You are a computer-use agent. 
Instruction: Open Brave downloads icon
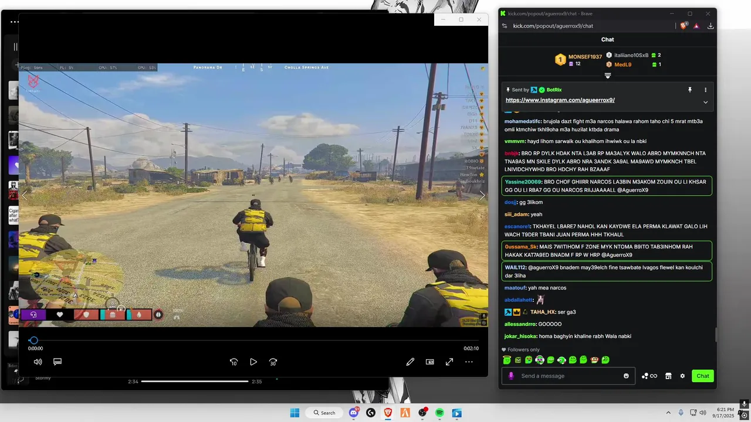pos(711,26)
